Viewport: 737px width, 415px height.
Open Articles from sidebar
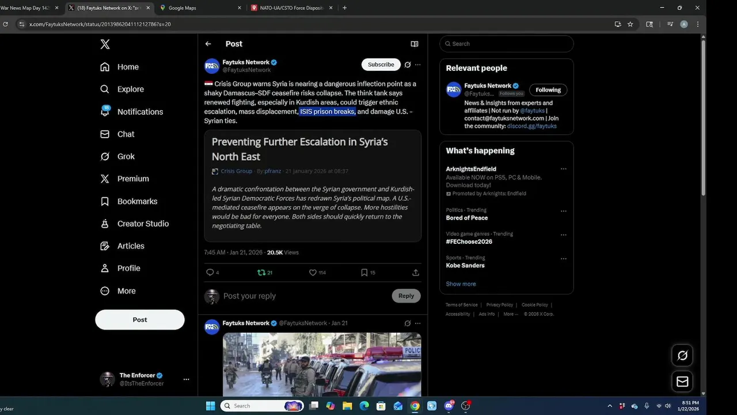[123, 246]
